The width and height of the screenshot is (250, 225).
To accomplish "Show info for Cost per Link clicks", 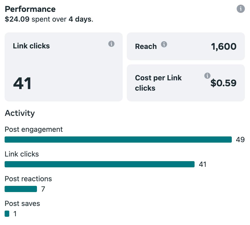I will tap(207, 76).
